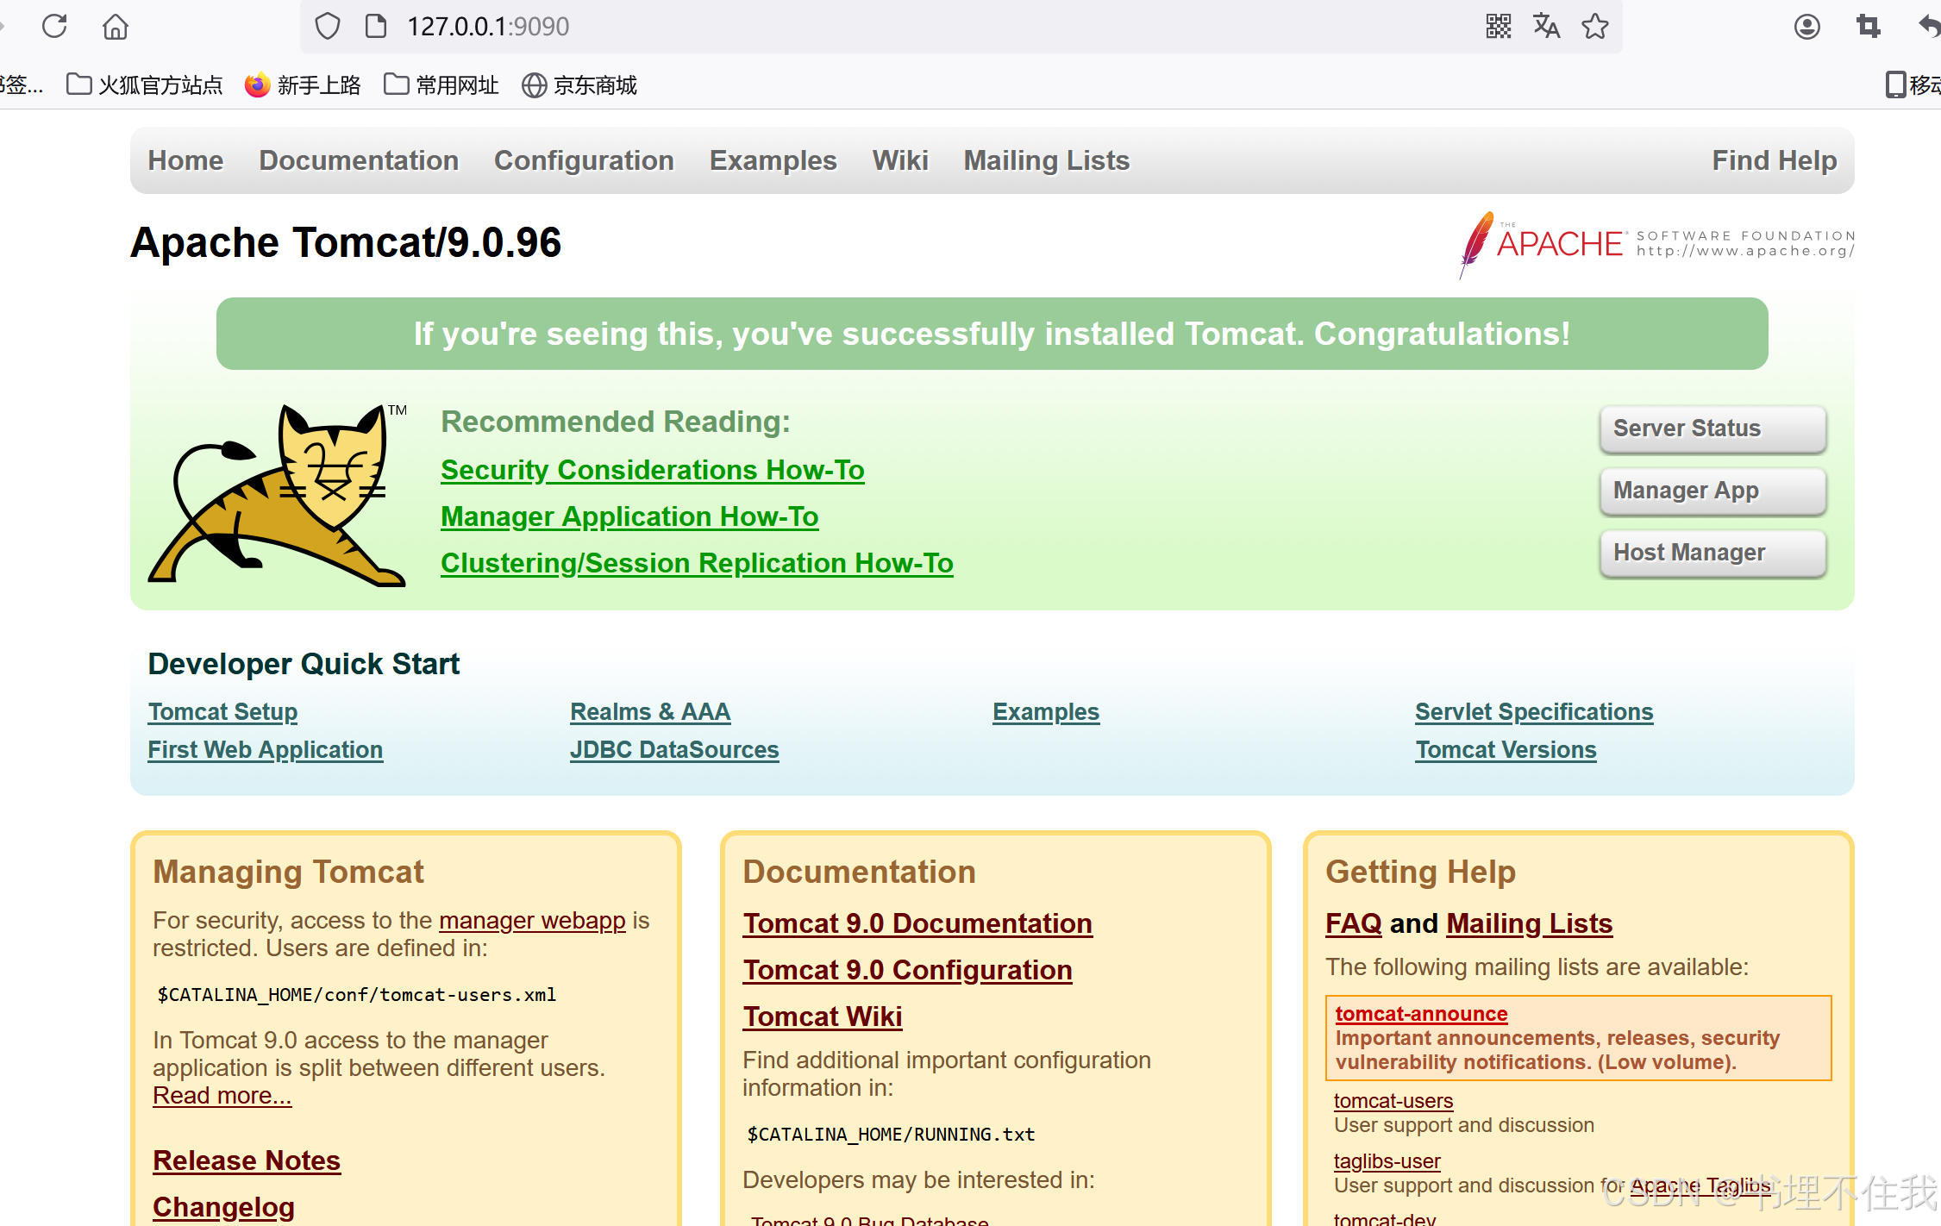Open the 火狐官方站点 bookmarks folder

click(144, 84)
